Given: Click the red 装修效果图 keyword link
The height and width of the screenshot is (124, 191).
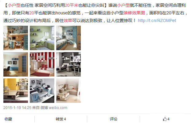Looking at the screenshot, I should click(134, 13).
